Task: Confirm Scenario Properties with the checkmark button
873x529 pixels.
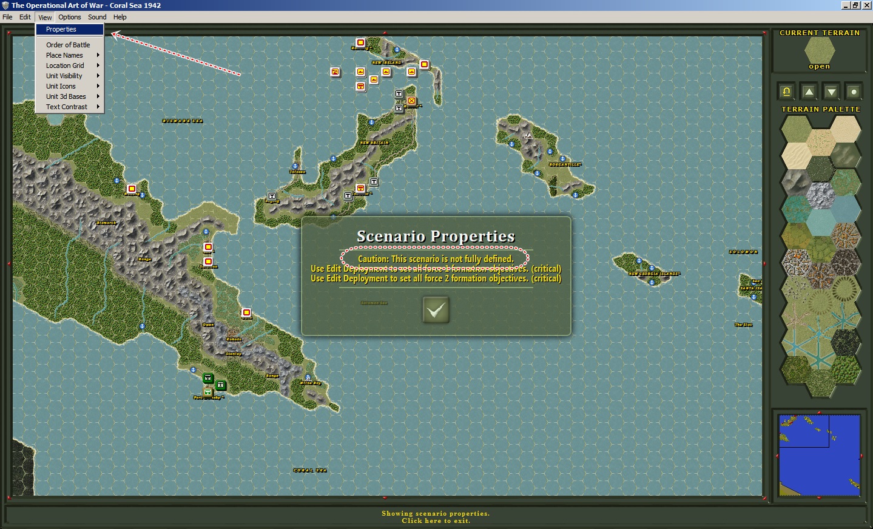Action: point(436,310)
